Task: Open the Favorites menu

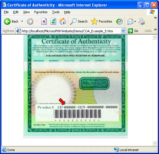Action: click(x=41, y=12)
